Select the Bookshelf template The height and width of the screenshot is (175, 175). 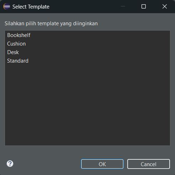pos(19,35)
